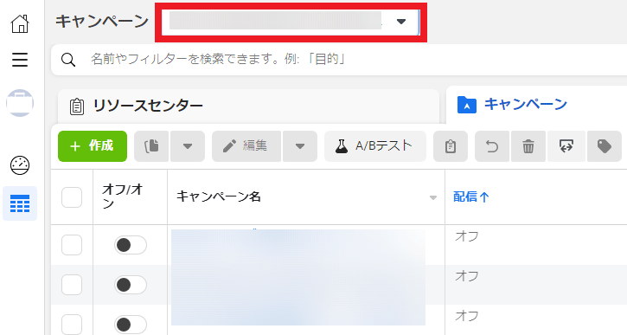
Task: Click the リソースセンター clipboard icon
Action: coord(77,106)
